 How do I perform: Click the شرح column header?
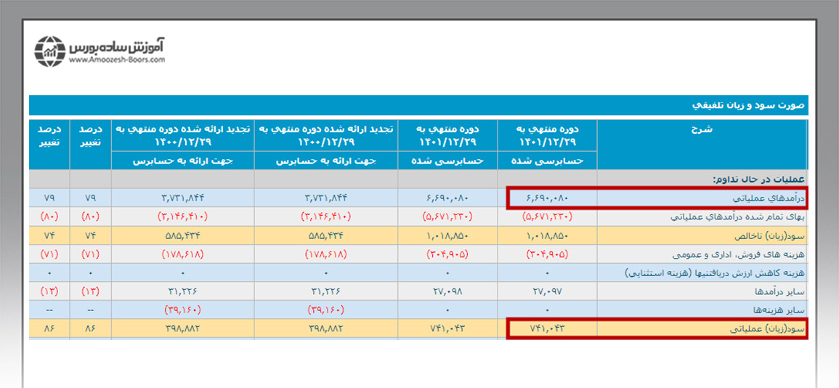pos(702,129)
